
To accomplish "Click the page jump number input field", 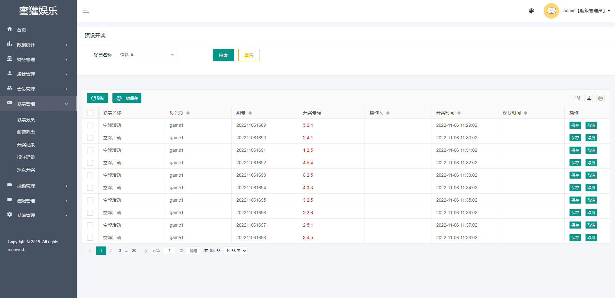I will click(x=169, y=251).
